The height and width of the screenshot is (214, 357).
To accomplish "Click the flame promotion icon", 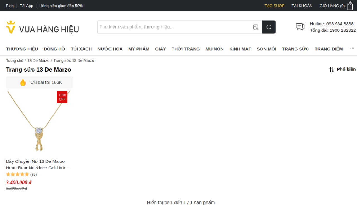I will click(23, 82).
